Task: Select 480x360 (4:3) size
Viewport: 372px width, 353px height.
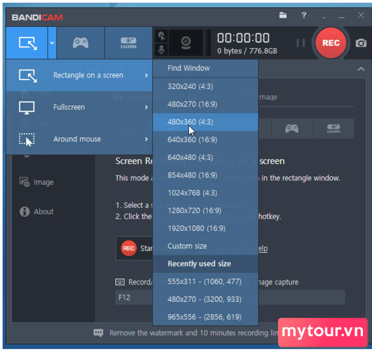Action: click(206, 122)
